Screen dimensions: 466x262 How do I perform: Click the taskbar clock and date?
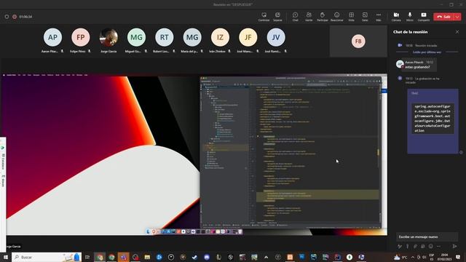click(x=444, y=257)
